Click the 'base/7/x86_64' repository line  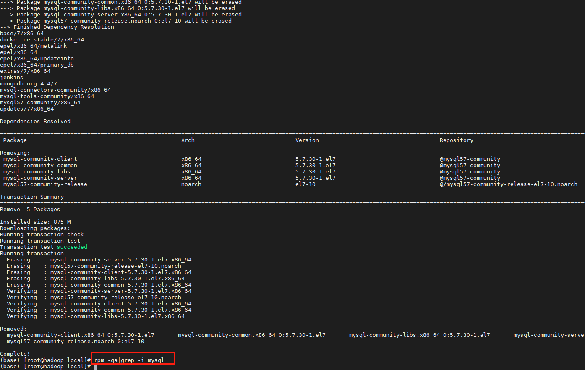[22, 33]
